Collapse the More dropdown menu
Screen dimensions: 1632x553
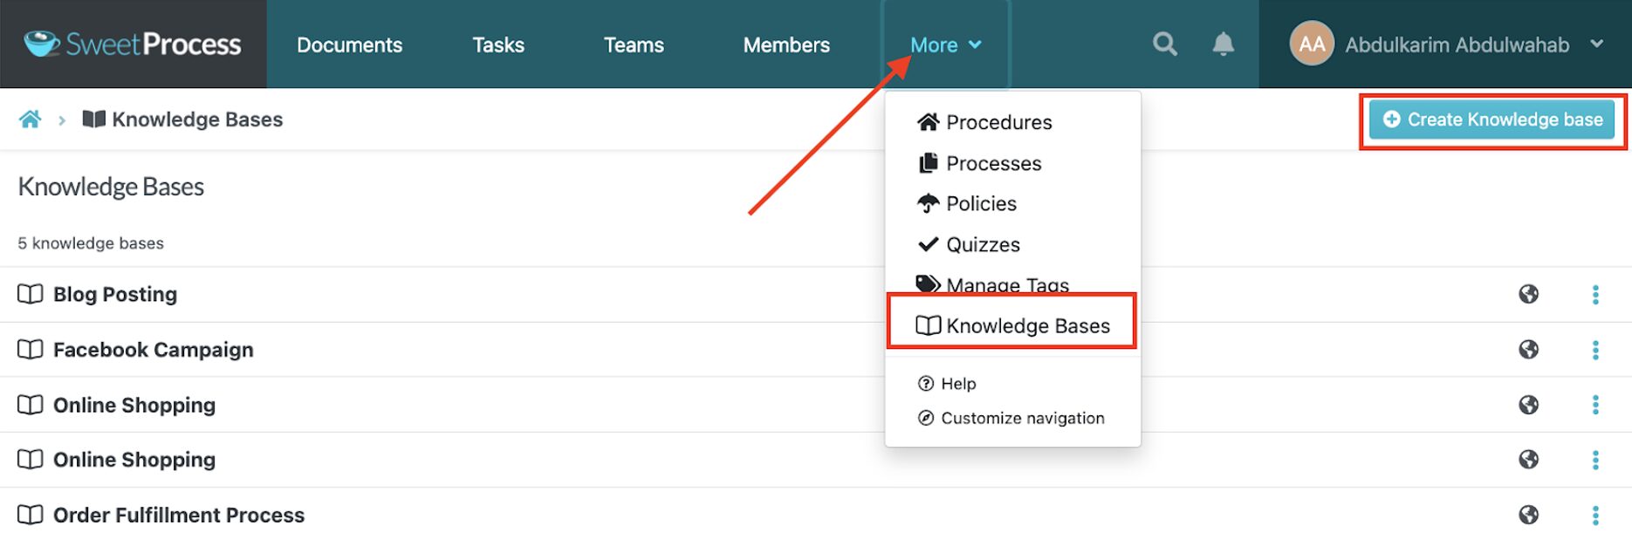[946, 44]
